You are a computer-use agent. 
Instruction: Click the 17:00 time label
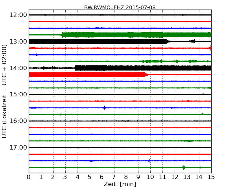tap(18, 147)
